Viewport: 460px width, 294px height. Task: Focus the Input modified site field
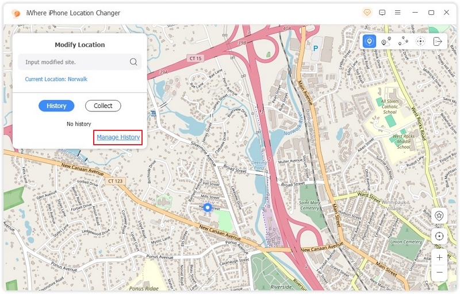80,62
